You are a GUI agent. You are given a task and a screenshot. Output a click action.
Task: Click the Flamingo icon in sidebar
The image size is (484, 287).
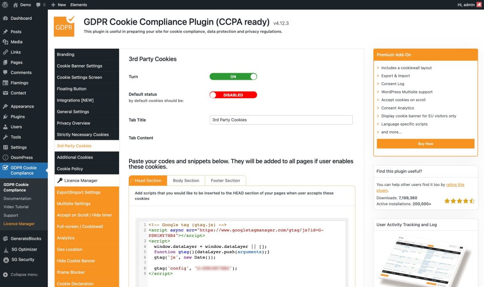coord(5,83)
